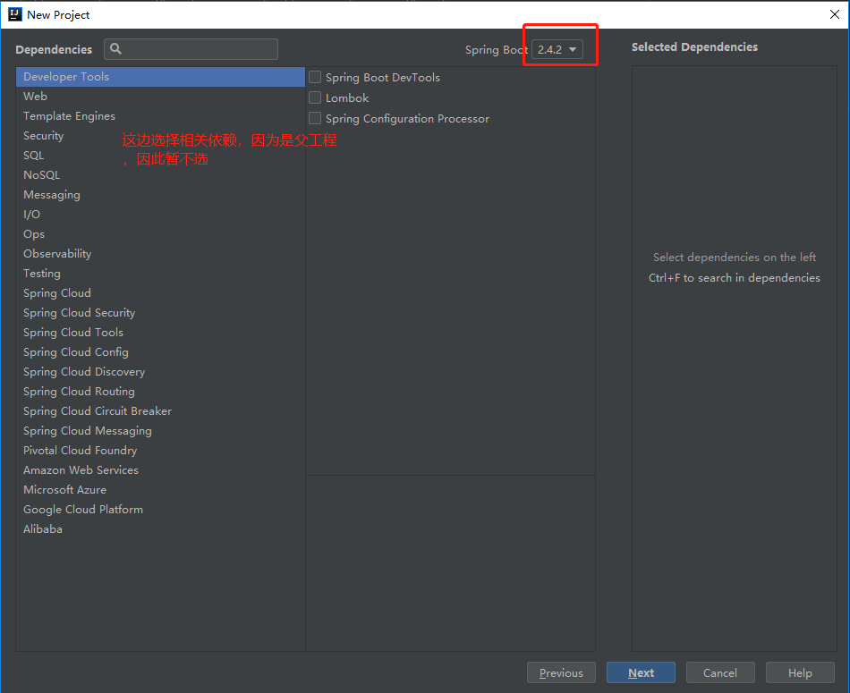
Task: Check Spring Configuration Processor
Action: [315, 118]
